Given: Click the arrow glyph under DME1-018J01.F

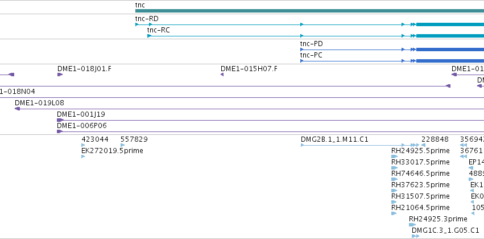Looking at the screenshot, I should click(x=60, y=75).
